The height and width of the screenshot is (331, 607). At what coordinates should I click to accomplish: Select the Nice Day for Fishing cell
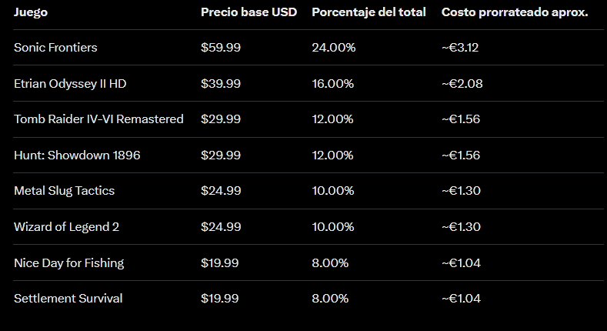pyautogui.click(x=68, y=263)
